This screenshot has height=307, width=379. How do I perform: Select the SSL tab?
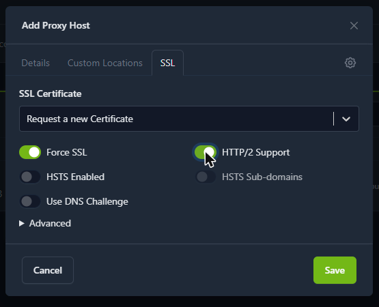167,63
